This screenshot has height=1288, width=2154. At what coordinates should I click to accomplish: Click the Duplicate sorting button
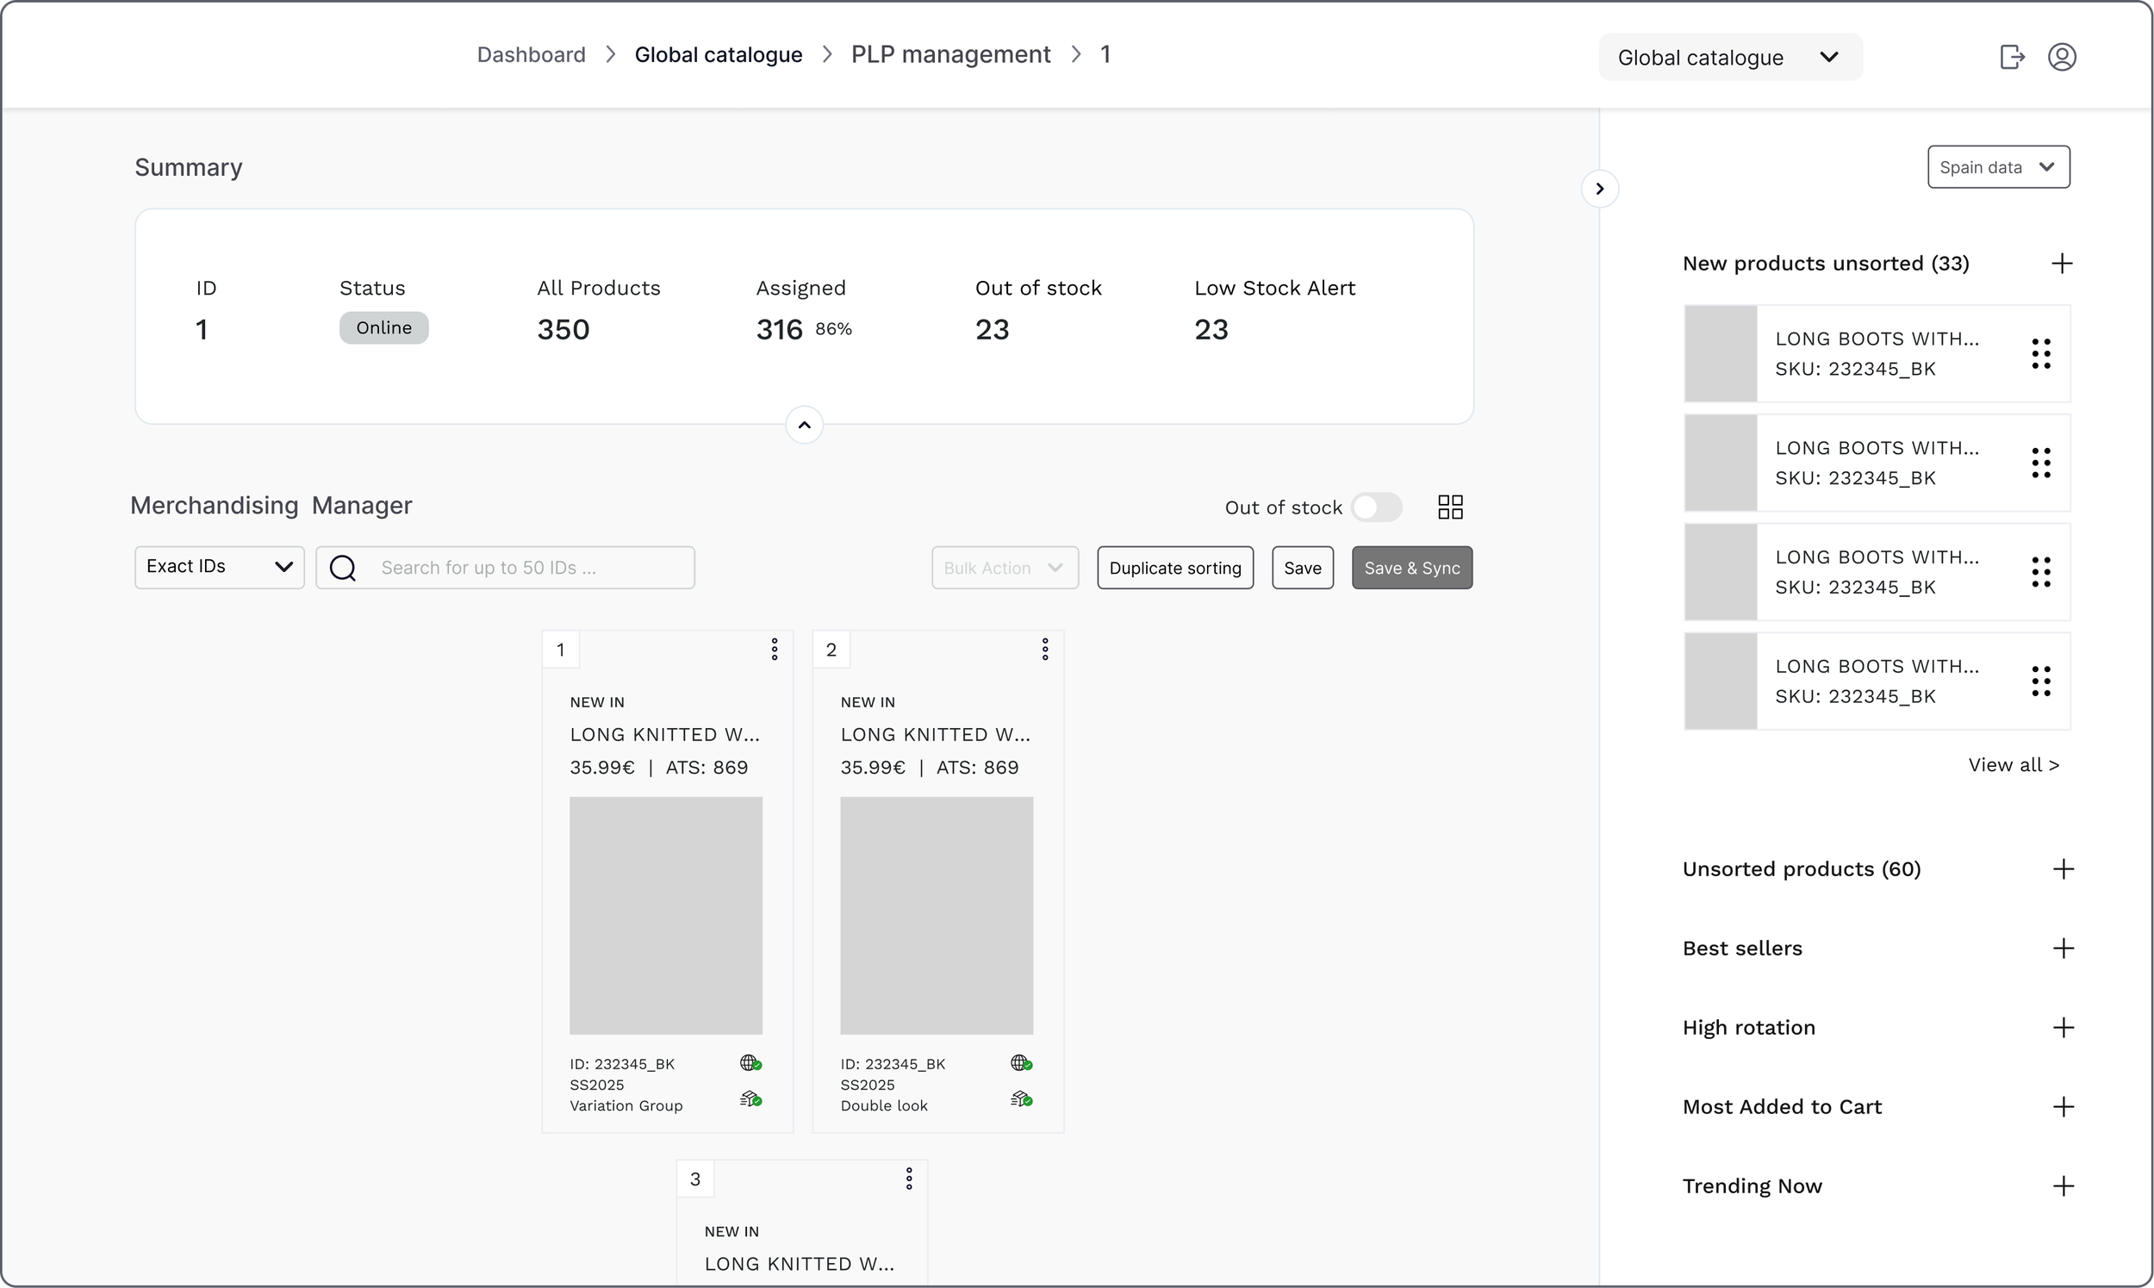click(1174, 568)
